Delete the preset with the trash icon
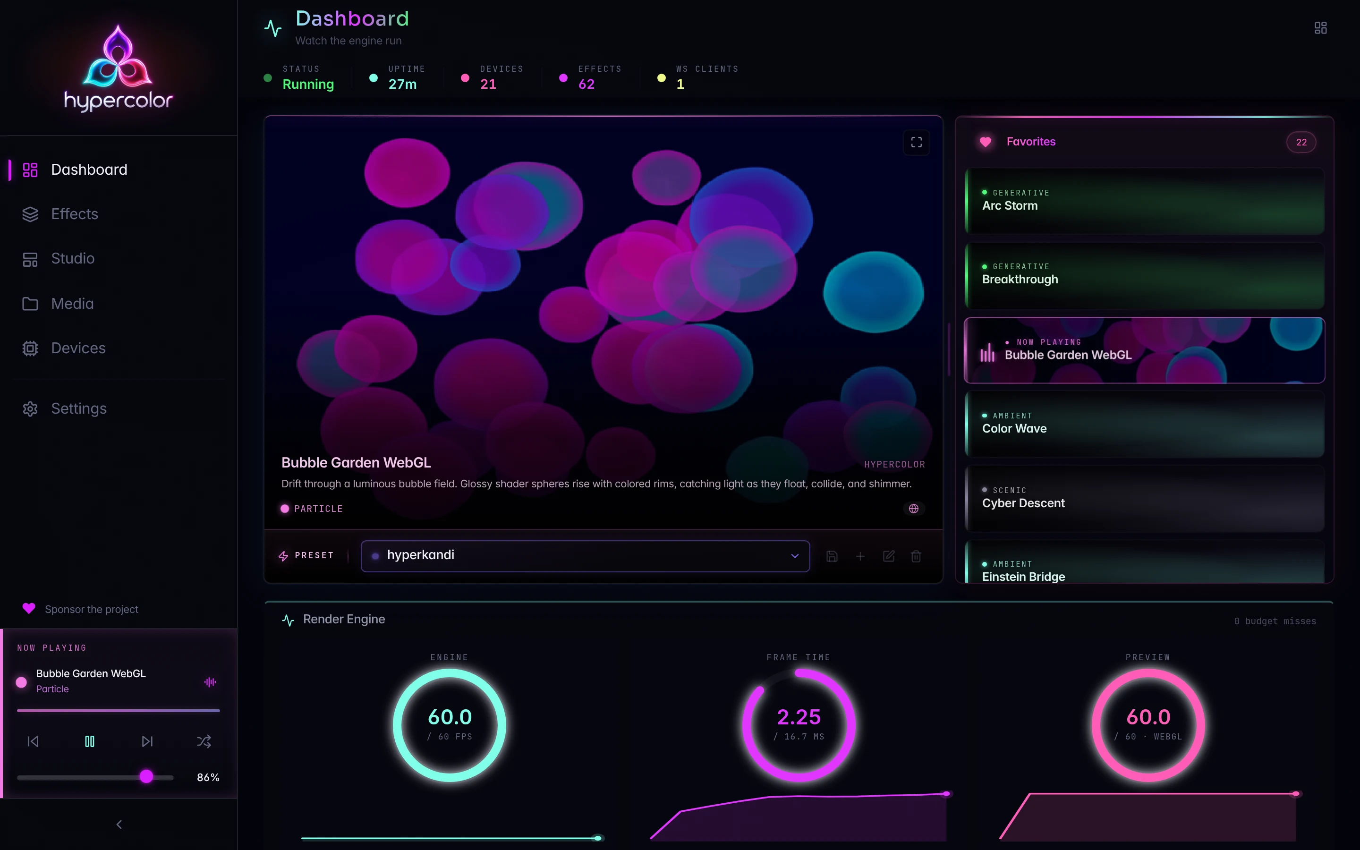Viewport: 1360px width, 850px height. [916, 556]
